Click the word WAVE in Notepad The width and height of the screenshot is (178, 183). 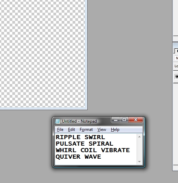tap(93, 157)
